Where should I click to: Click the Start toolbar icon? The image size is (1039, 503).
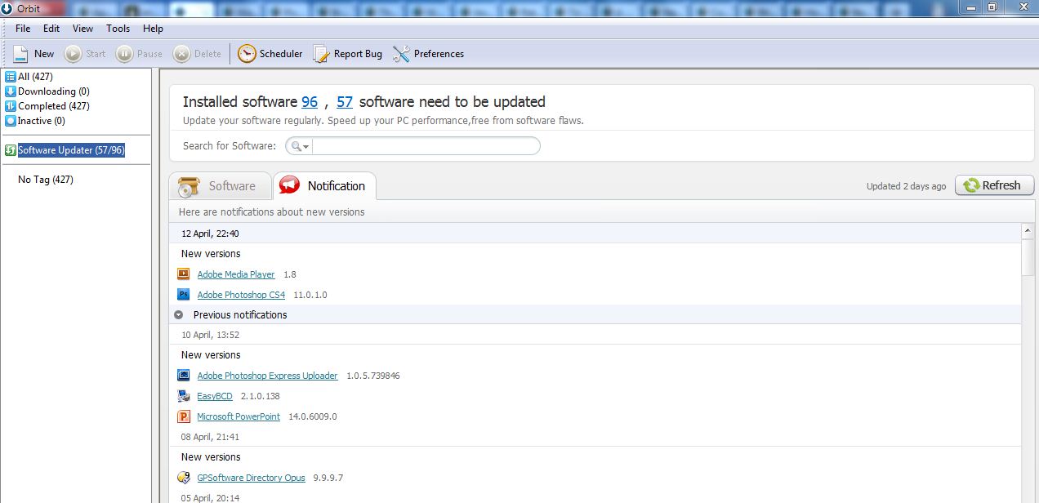73,54
